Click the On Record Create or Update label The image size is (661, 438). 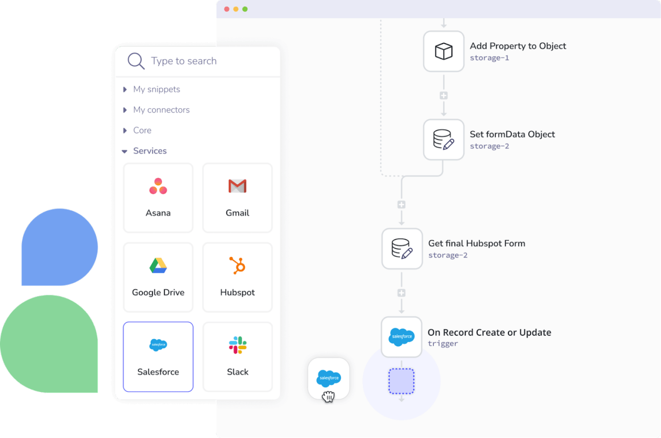click(489, 332)
